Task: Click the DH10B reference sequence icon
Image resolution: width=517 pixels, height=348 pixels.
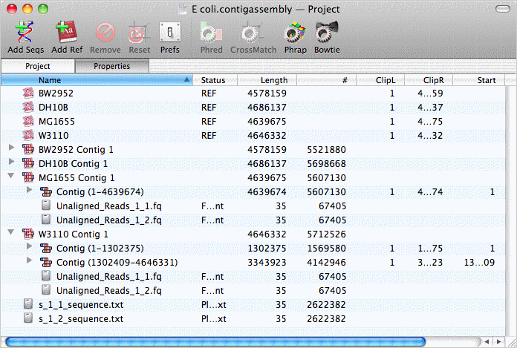Action: point(28,108)
